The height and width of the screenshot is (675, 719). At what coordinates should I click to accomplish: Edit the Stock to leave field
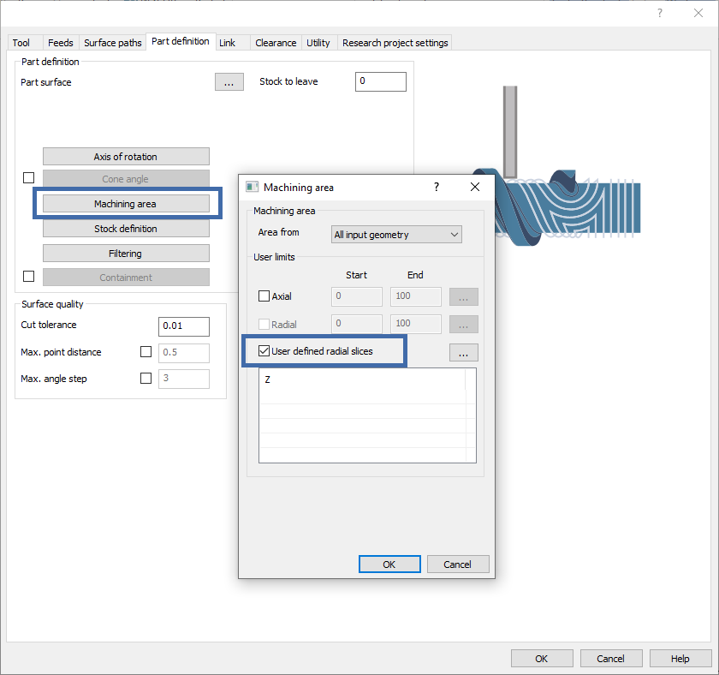coord(381,81)
